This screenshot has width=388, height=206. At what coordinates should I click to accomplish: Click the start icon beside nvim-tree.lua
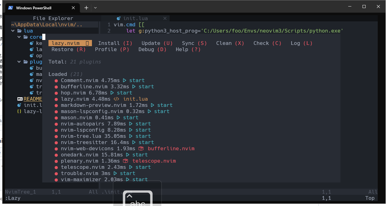(x=131, y=136)
